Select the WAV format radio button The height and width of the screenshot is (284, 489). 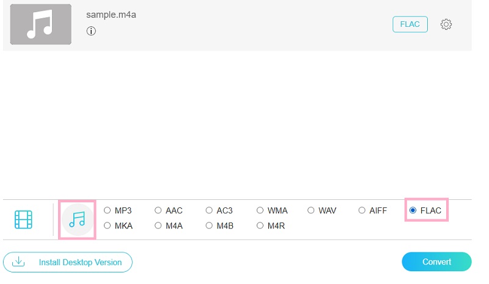[x=311, y=210]
